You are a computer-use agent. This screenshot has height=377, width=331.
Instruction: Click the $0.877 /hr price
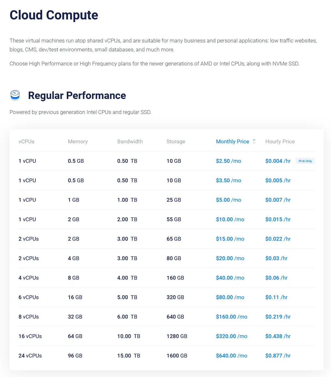278,356
